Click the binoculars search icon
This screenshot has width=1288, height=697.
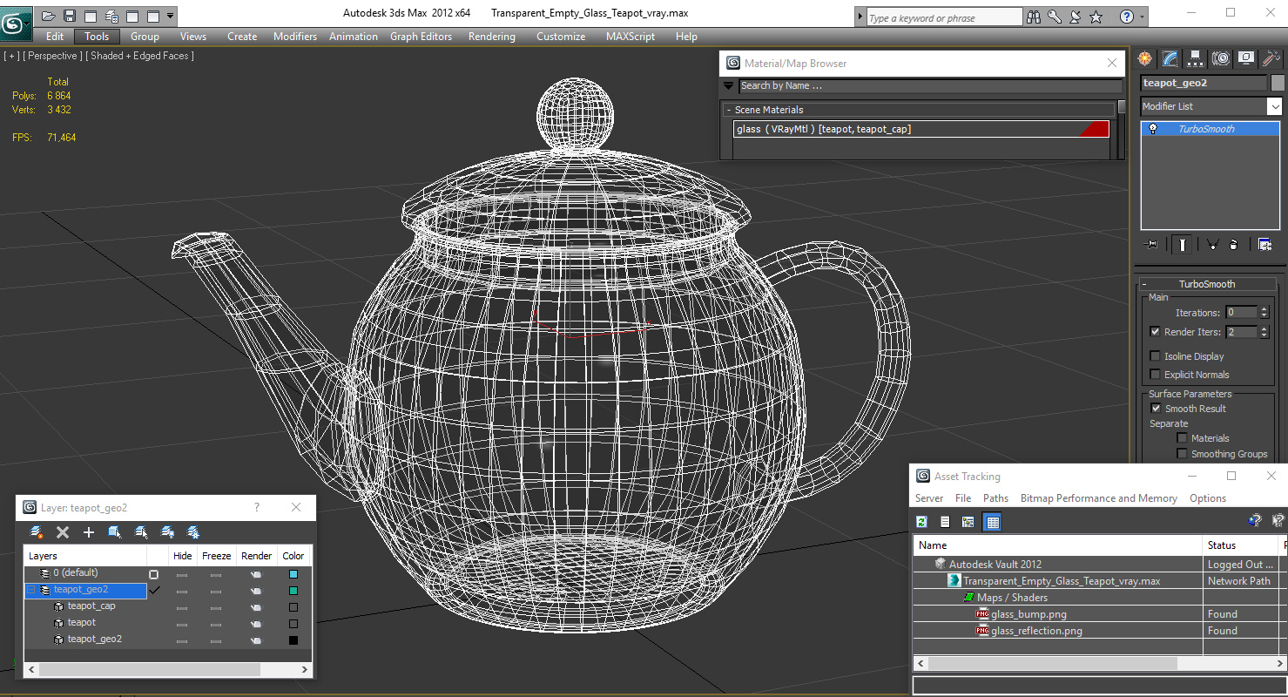click(x=1034, y=17)
